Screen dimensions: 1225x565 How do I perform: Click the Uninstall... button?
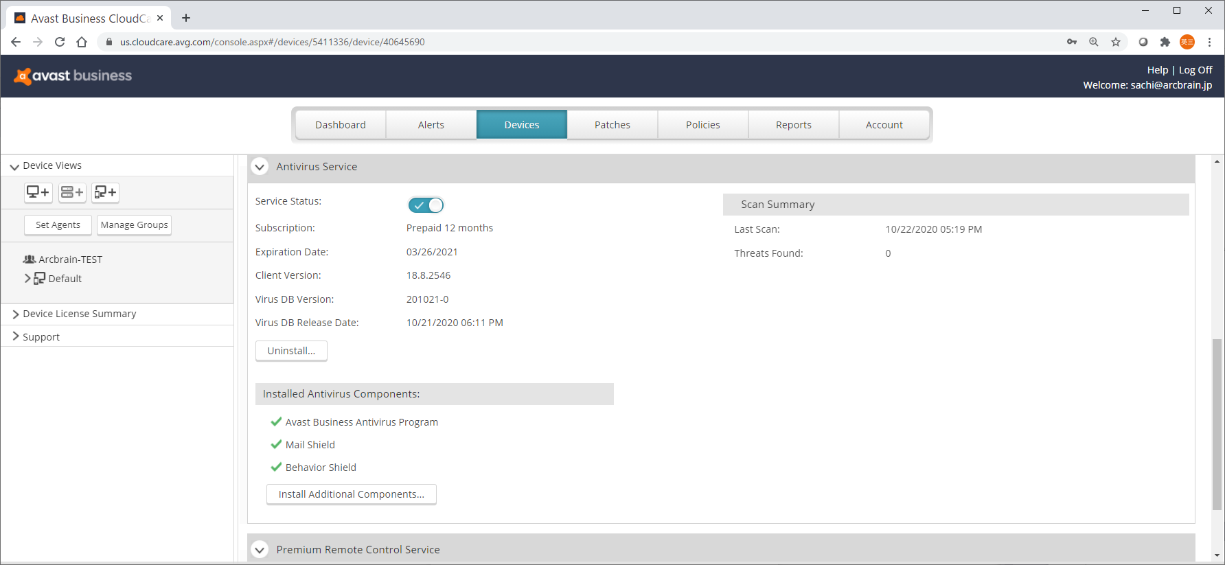[291, 351]
